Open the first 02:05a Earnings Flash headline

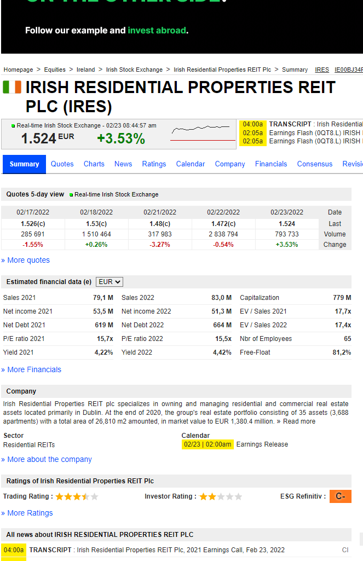[316, 133]
